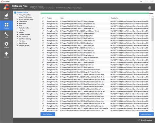The image size is (155, 123).
Task: Click the Scan for Issues button
Action: (x=48, y=114)
